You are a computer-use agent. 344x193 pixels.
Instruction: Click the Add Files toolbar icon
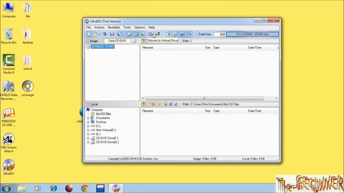point(168,34)
